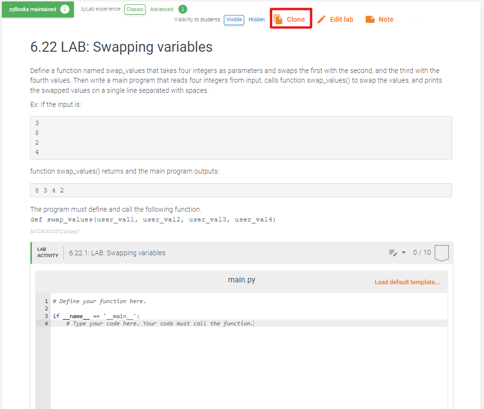This screenshot has height=409, width=484.
Task: Set lab visibility to Hidden
Action: pos(257,19)
